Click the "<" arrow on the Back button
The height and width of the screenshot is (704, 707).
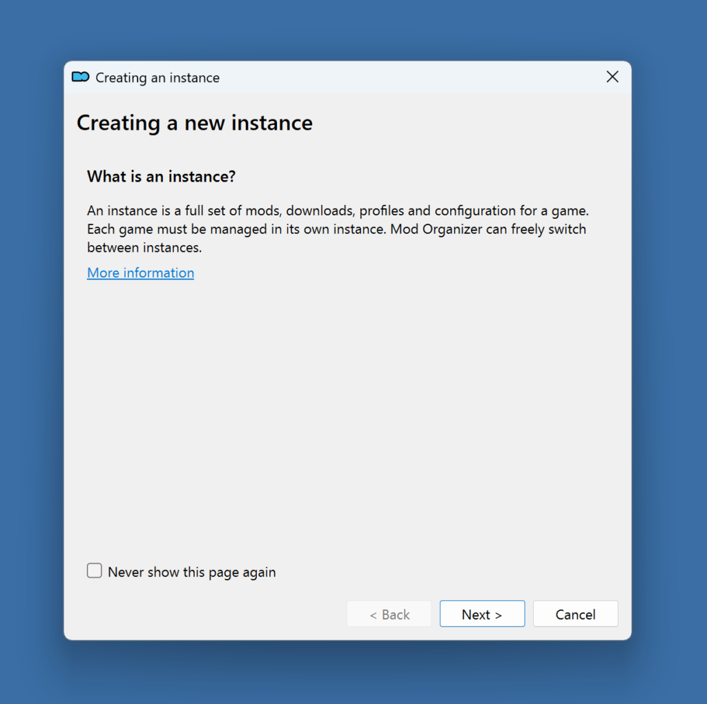coord(374,615)
